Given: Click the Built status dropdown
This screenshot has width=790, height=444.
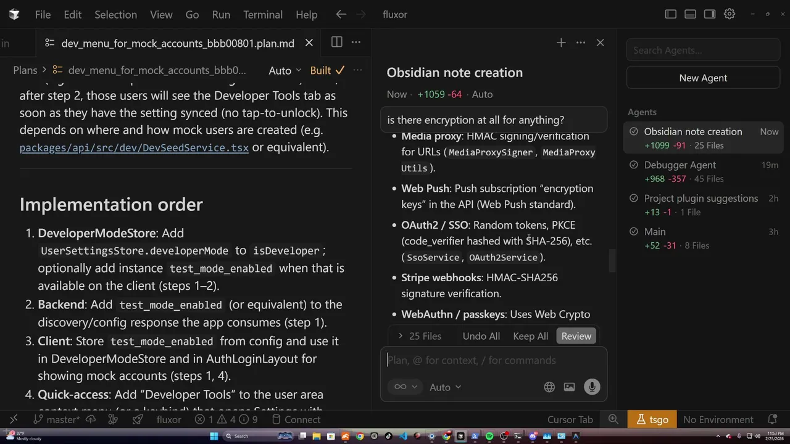Looking at the screenshot, I should click(x=327, y=70).
